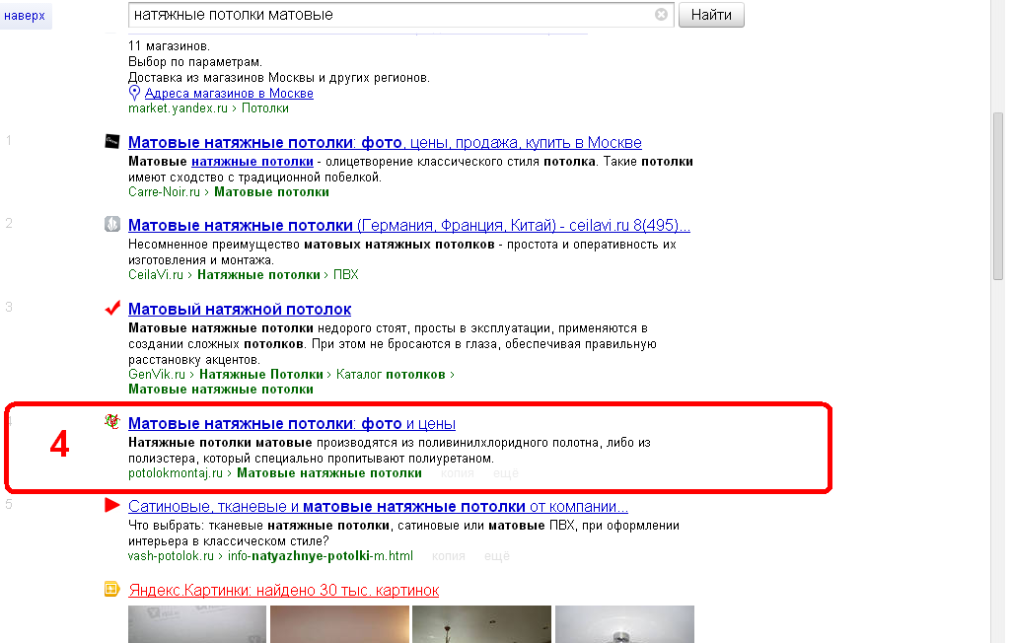Click text 'Выбор по параметрам.'
This screenshot has width=1010, height=643.
click(x=195, y=62)
